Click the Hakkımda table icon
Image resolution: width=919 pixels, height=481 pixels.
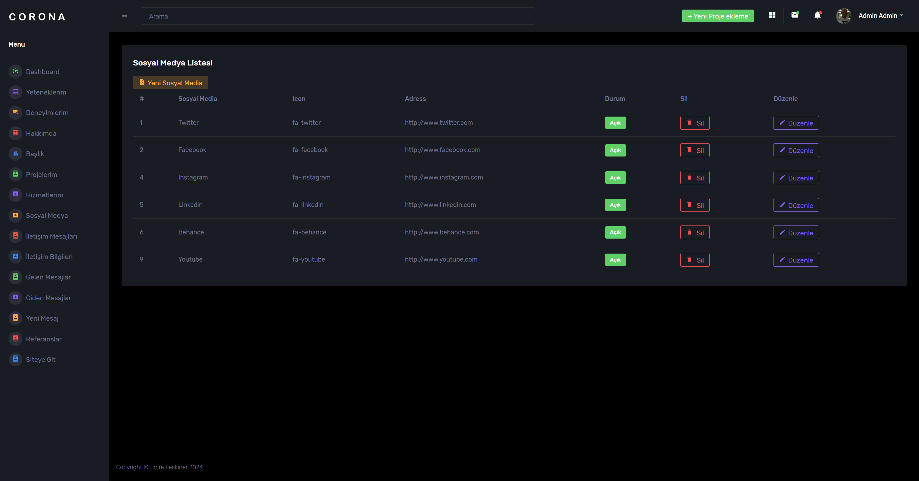[15, 133]
